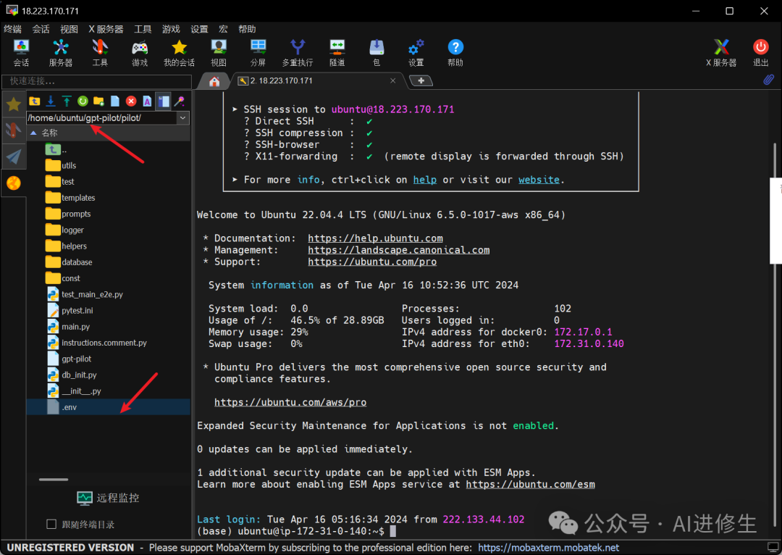Screen dimensions: 782x555
Task: Open the 终端 menu
Action: [x=12, y=29]
